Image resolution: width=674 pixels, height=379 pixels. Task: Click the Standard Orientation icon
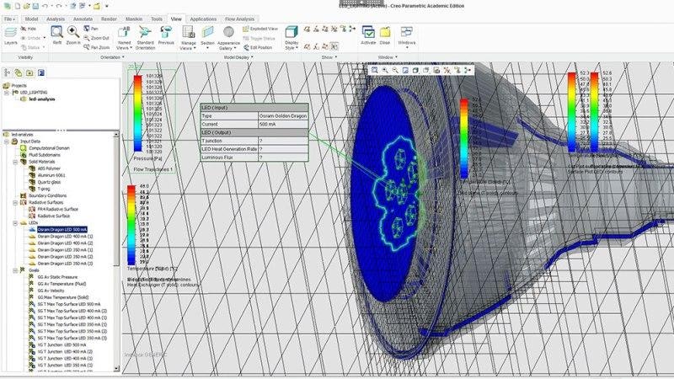[x=145, y=35]
